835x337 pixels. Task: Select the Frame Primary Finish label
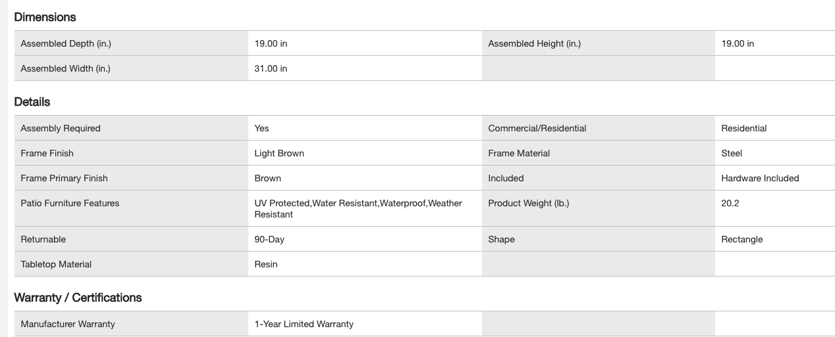click(64, 179)
